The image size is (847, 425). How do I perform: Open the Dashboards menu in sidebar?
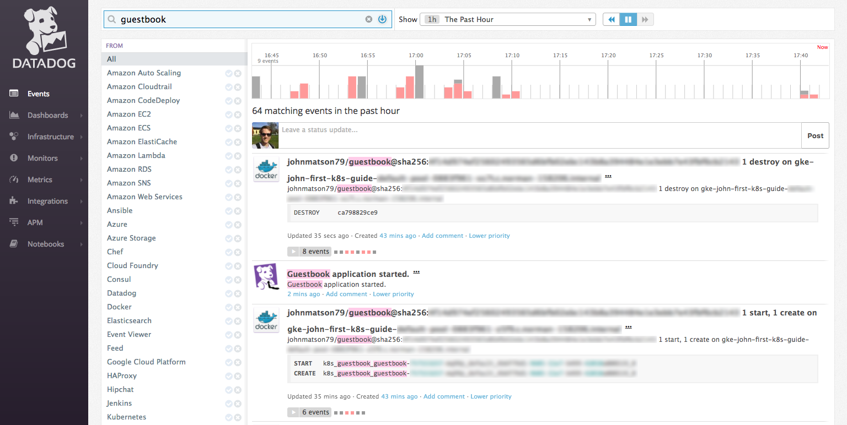click(47, 115)
